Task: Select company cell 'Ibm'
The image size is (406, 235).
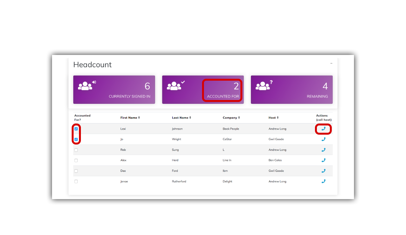Action: [x=225, y=171]
